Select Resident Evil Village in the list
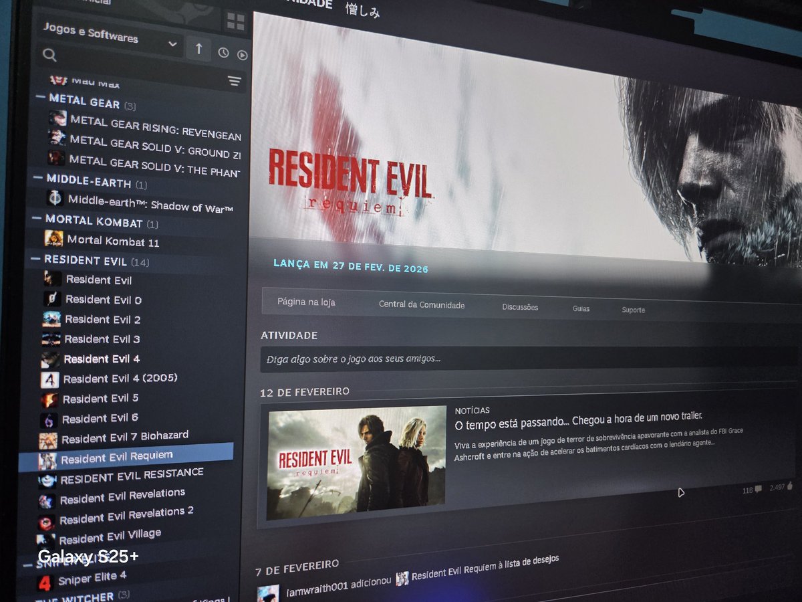 pyautogui.click(x=110, y=536)
